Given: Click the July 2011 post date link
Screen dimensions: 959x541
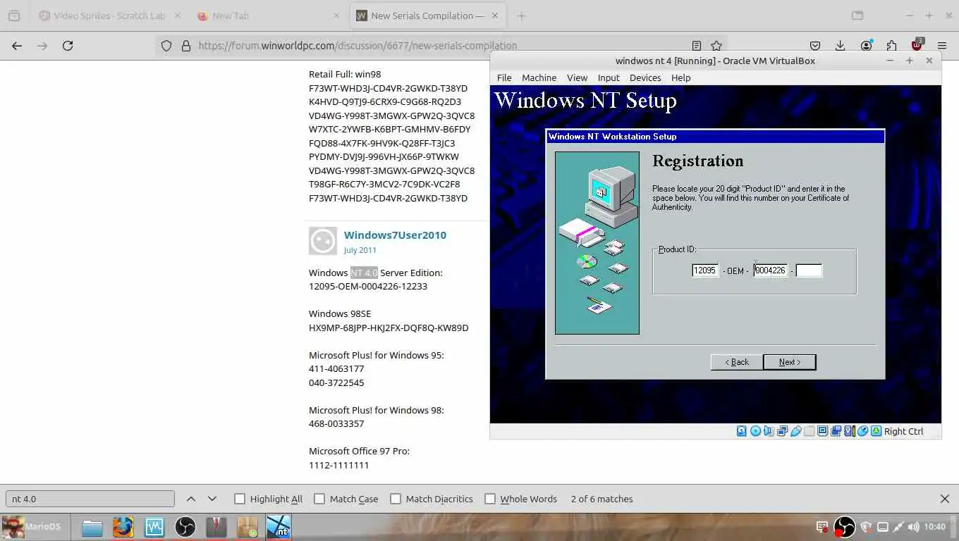Looking at the screenshot, I should click(x=360, y=250).
